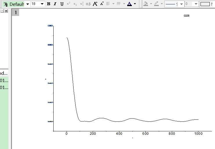Click the side panel pin button

[x=2, y=11]
